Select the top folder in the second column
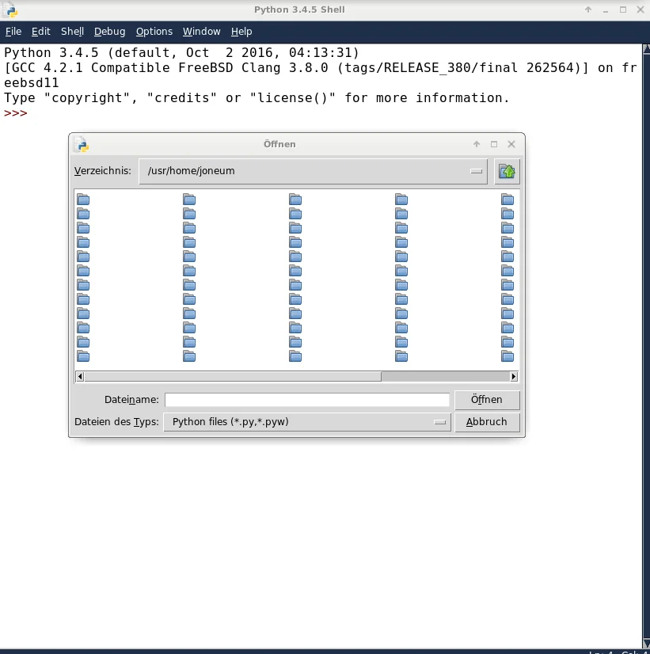 coord(189,200)
